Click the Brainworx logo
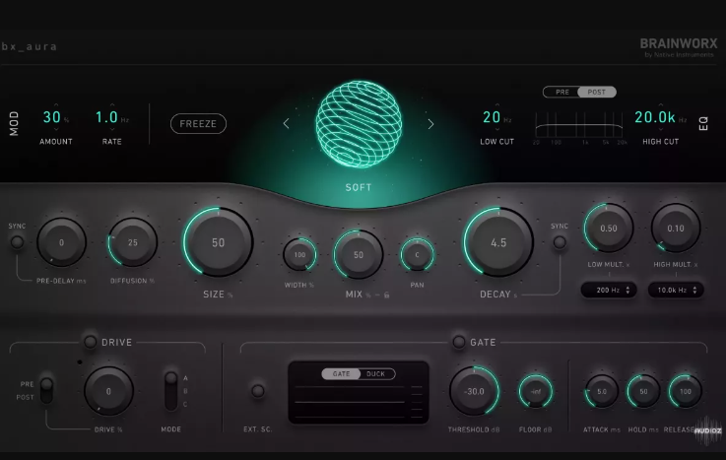 [x=679, y=47]
